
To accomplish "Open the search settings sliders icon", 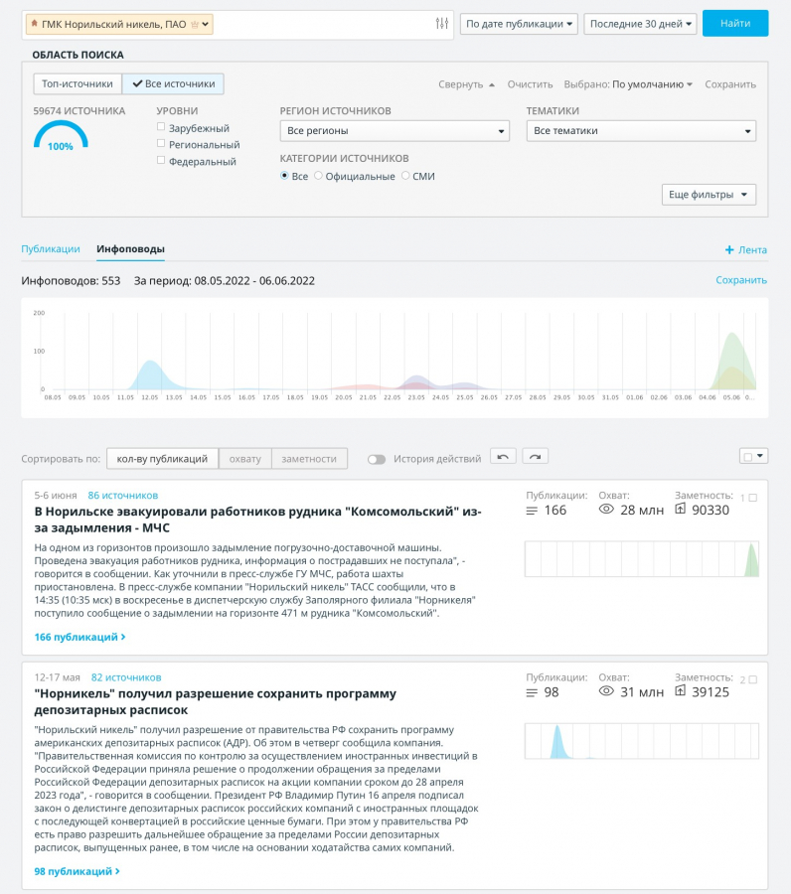I will (442, 24).
